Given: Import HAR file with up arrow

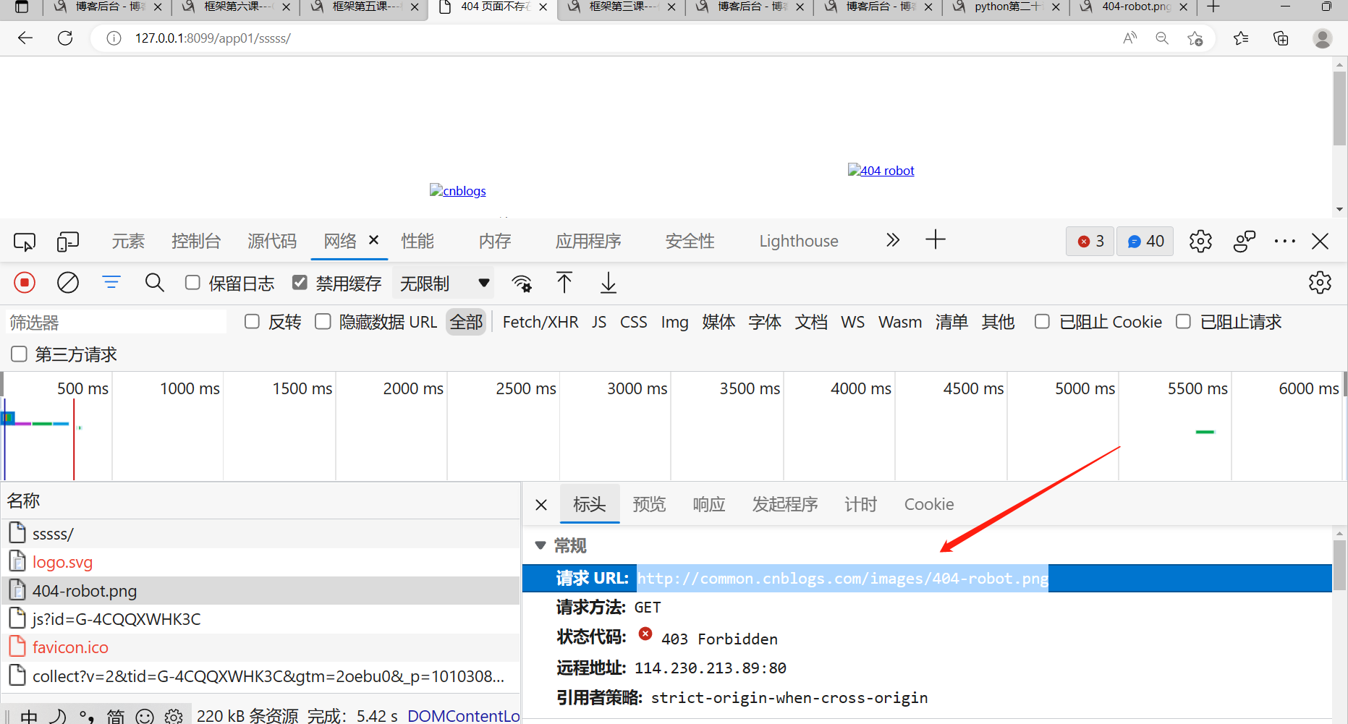Looking at the screenshot, I should coord(564,283).
